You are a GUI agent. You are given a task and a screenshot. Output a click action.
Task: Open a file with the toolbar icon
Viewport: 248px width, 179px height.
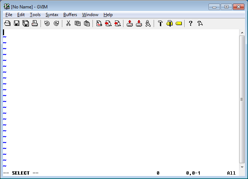point(7,23)
